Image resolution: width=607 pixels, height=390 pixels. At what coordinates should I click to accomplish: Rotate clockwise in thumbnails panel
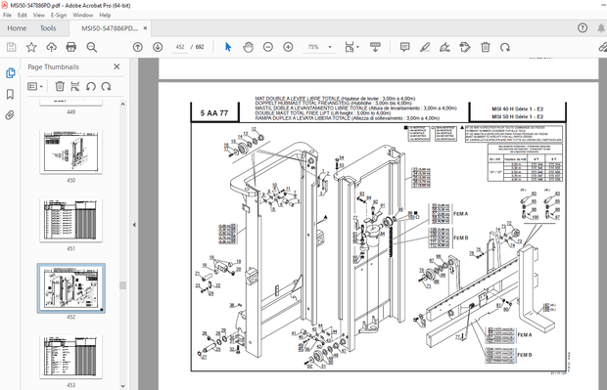(x=106, y=86)
